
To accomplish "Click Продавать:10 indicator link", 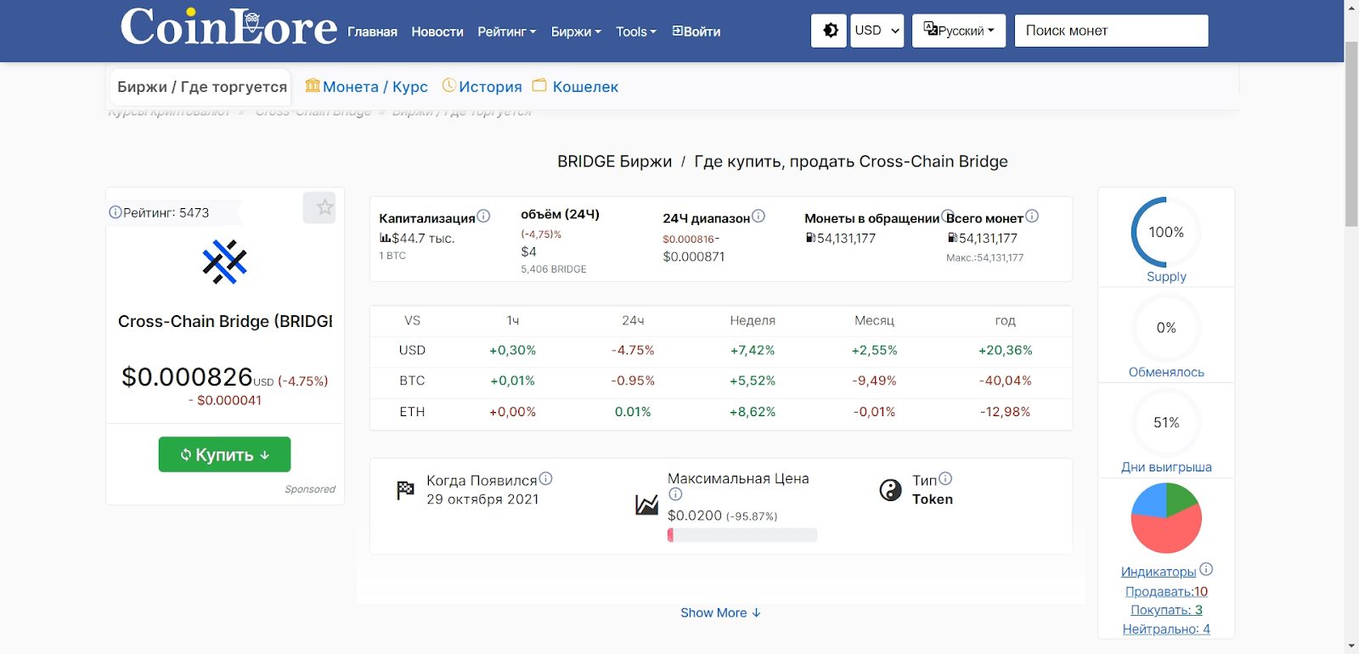I will click(1166, 591).
